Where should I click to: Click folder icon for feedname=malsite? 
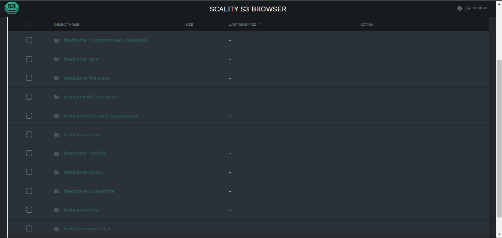[57, 154]
